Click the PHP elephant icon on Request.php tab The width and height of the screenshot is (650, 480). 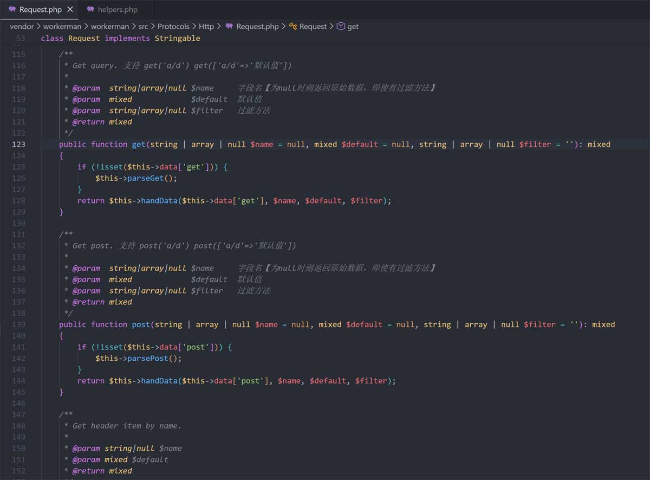[x=12, y=9]
